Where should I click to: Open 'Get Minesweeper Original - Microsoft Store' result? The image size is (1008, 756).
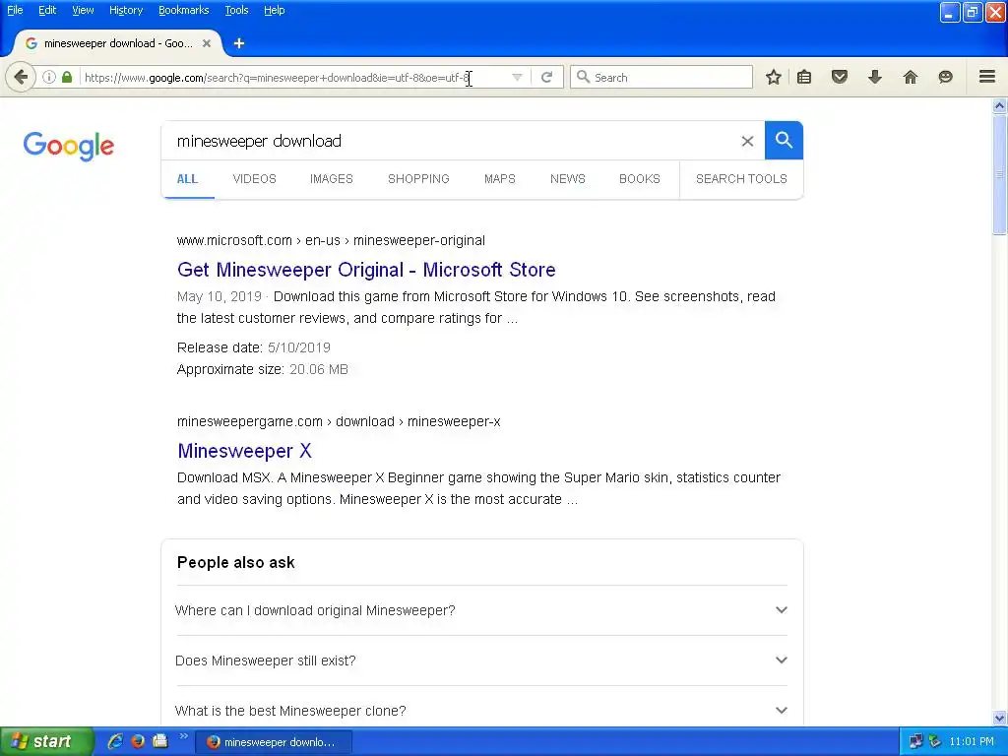[366, 270]
